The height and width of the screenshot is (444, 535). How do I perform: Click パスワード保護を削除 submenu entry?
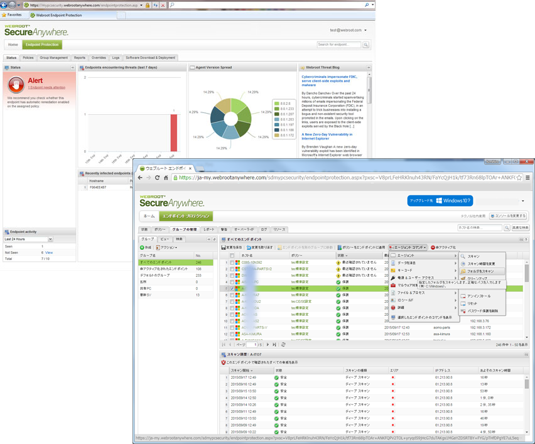click(482, 311)
